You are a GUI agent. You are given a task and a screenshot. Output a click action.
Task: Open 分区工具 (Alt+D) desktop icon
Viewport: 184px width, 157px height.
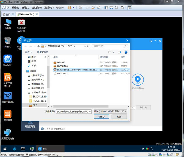point(8,80)
